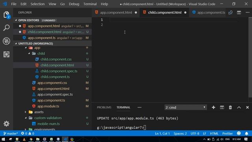
Task: Switch to app.component.html editor tab
Action: [116, 13]
